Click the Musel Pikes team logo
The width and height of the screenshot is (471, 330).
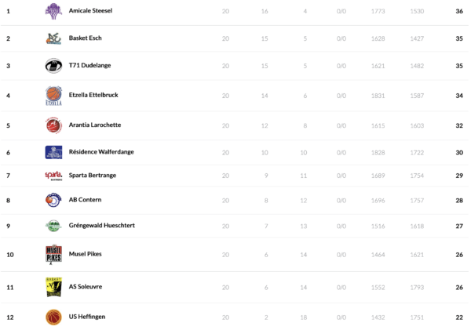[x=53, y=255]
